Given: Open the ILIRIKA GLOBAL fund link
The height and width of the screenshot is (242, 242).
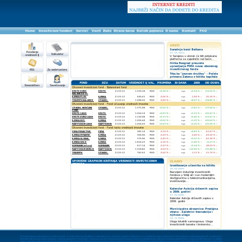Looking at the screenshot, I should coord(81,139).
